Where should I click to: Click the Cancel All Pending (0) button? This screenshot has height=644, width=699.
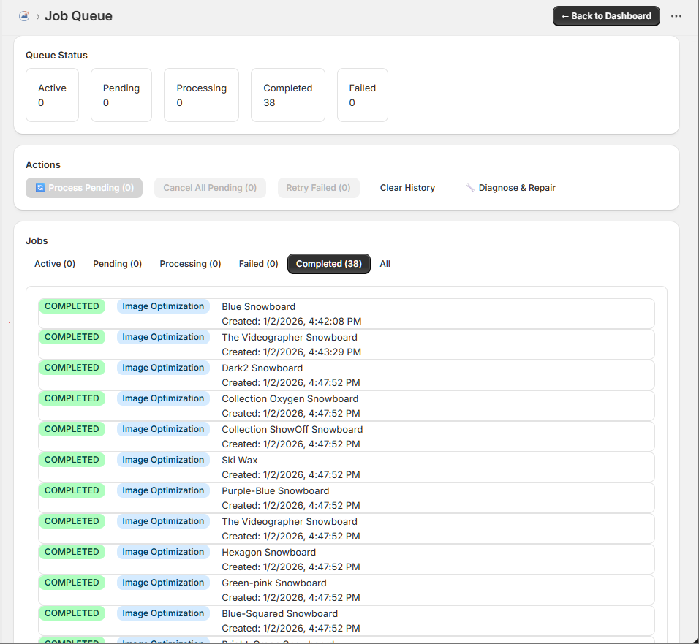(210, 188)
